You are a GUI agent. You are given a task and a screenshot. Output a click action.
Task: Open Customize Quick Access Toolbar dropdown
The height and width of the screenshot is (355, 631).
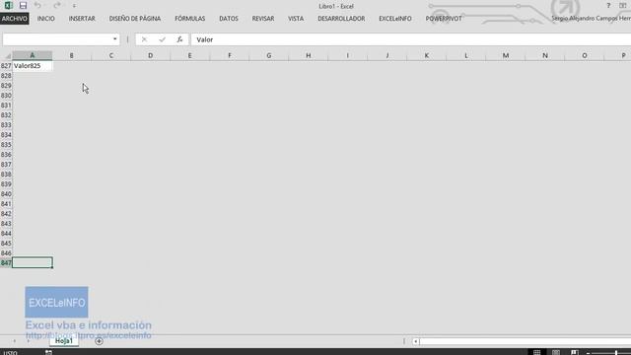click(74, 6)
